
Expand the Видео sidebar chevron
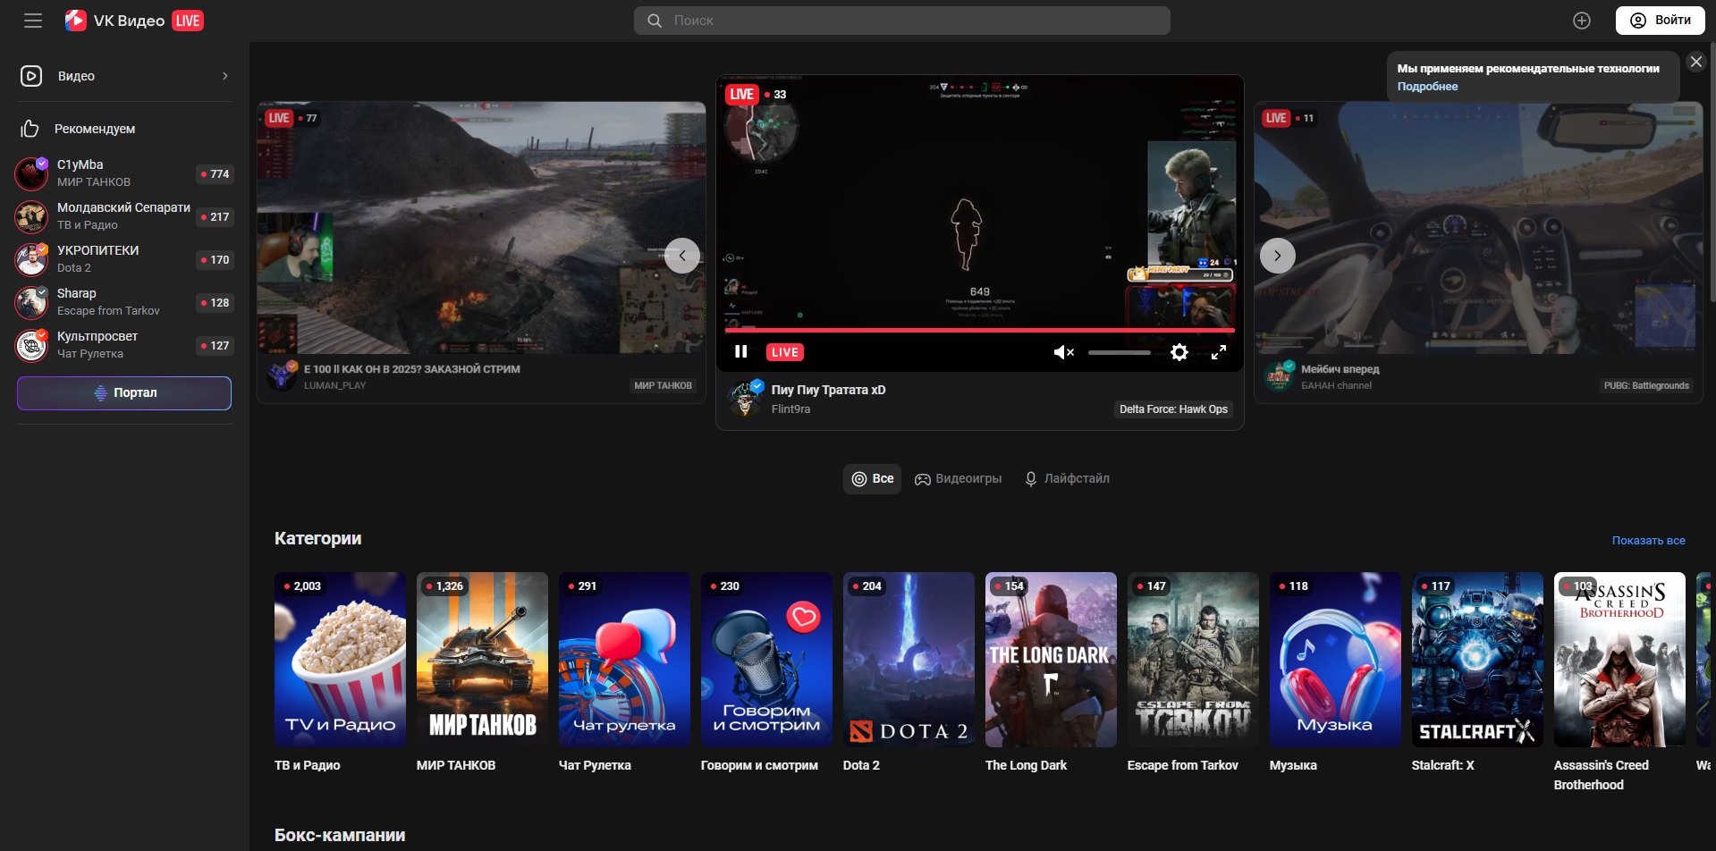coord(224,76)
